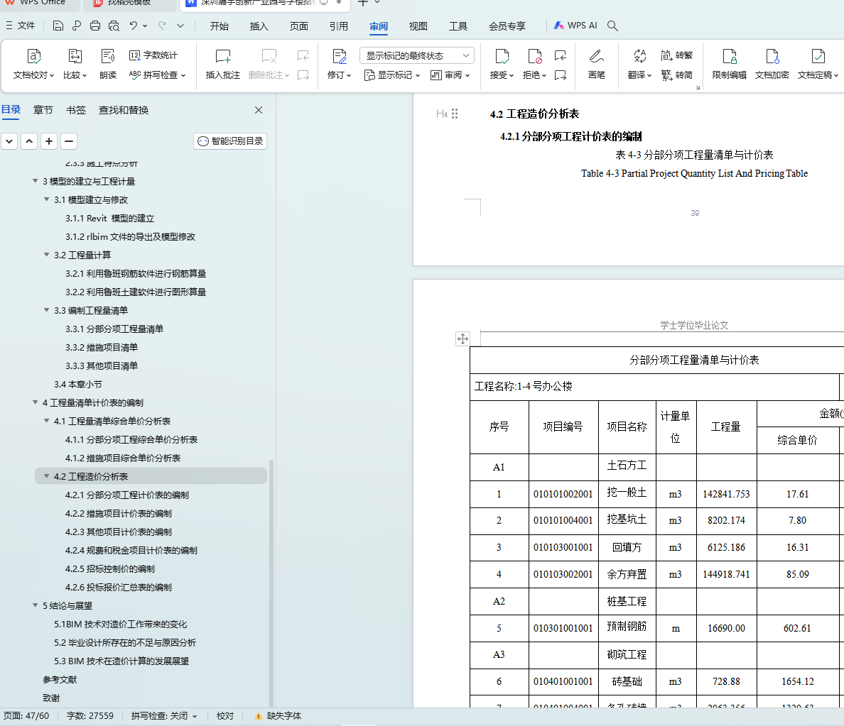
Task: Open the undo history dropdown arrow
Action: point(145,26)
